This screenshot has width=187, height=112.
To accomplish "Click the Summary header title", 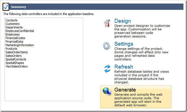I will tap(18, 7).
